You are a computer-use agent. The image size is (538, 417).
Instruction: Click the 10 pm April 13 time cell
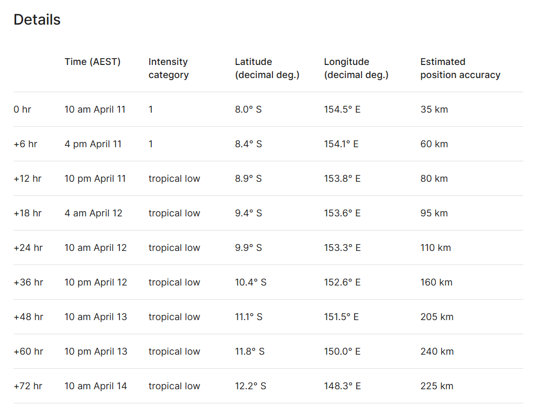pos(95,352)
